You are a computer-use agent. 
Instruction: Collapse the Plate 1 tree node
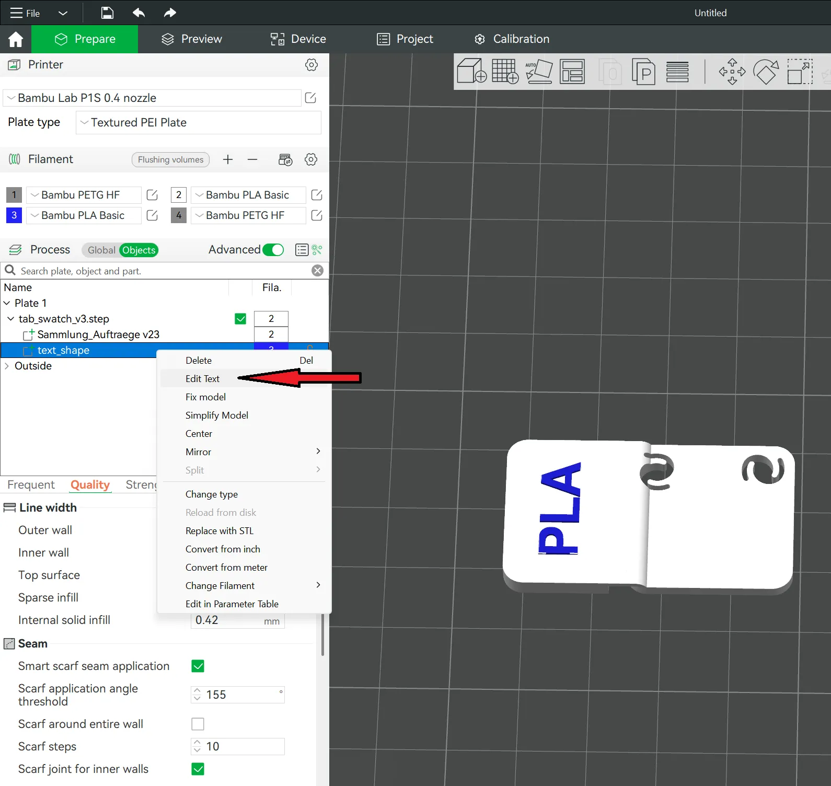click(x=7, y=303)
